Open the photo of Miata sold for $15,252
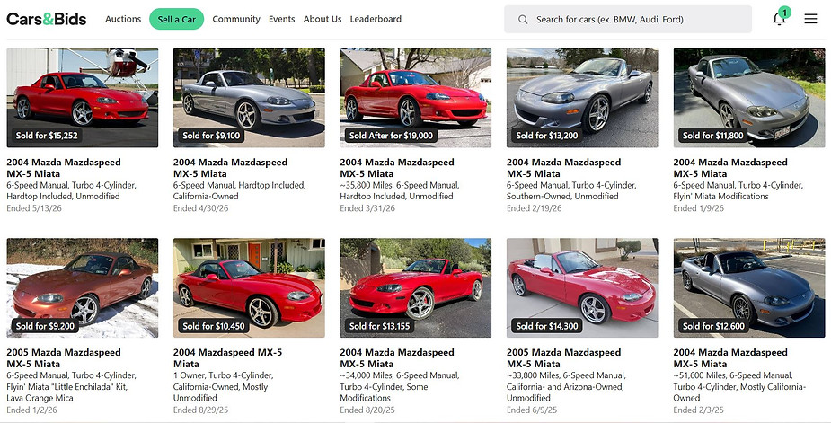Image resolution: width=831 pixels, height=423 pixels. (x=82, y=98)
